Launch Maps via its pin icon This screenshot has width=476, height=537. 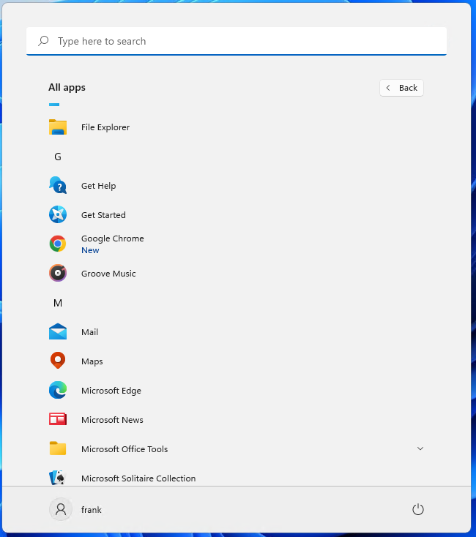pos(58,361)
